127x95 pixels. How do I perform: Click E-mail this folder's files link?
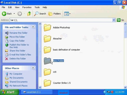coord(20,55)
